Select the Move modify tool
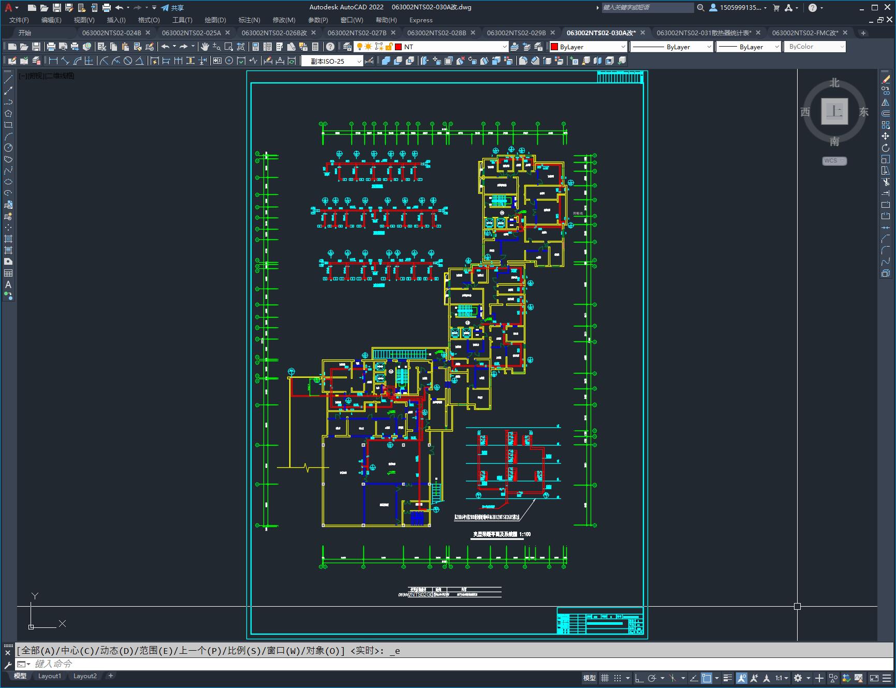896x688 pixels. pos(886,136)
